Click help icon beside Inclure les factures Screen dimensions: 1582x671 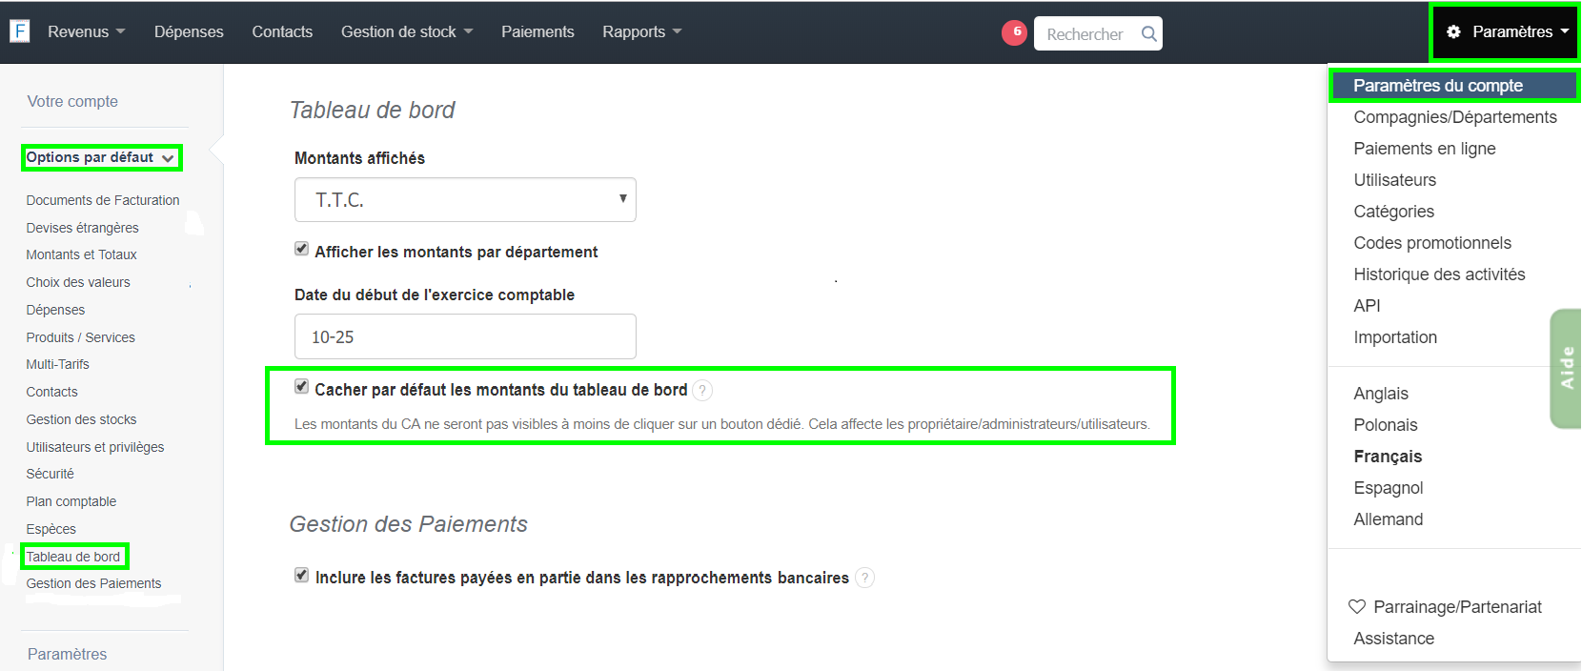[x=864, y=578]
